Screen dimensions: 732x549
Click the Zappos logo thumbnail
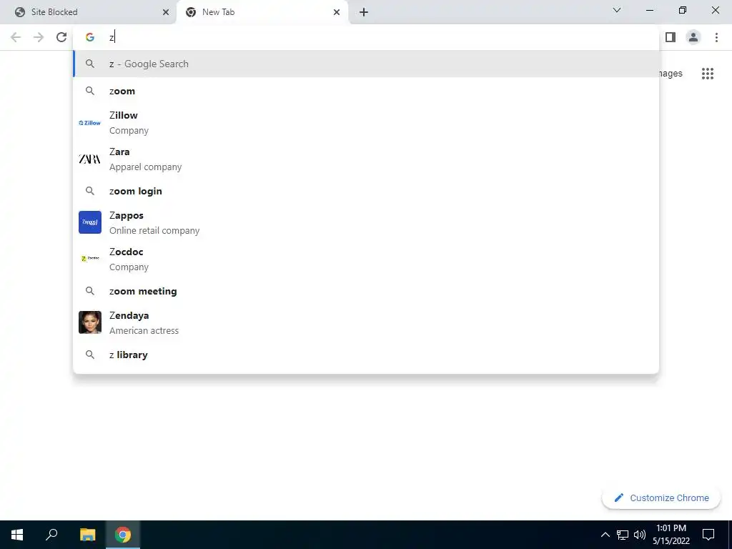[x=90, y=222]
